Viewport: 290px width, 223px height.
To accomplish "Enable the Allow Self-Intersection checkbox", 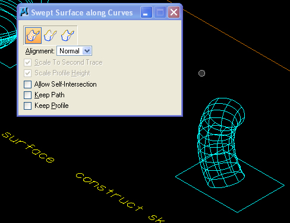I will (x=27, y=84).
